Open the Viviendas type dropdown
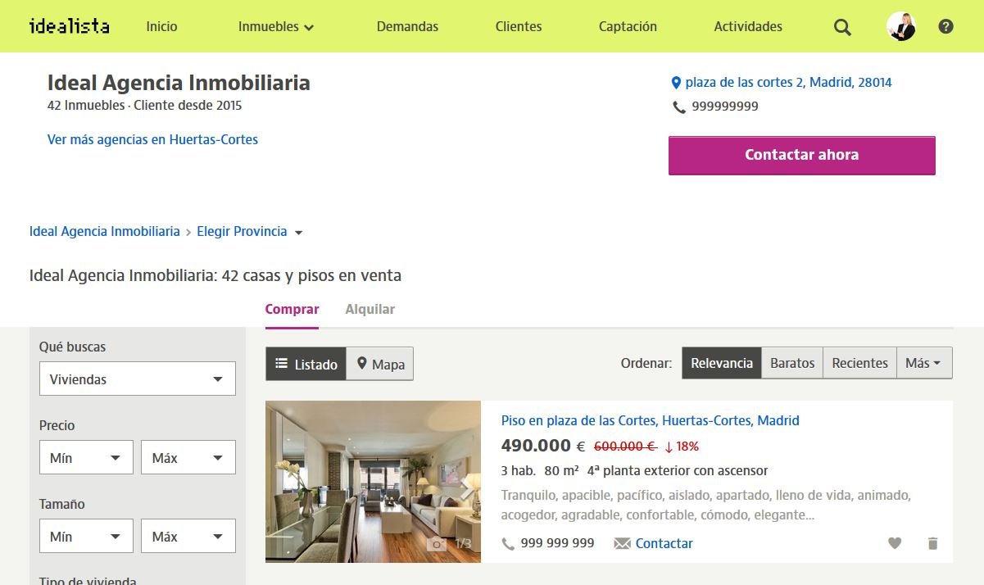 point(137,379)
